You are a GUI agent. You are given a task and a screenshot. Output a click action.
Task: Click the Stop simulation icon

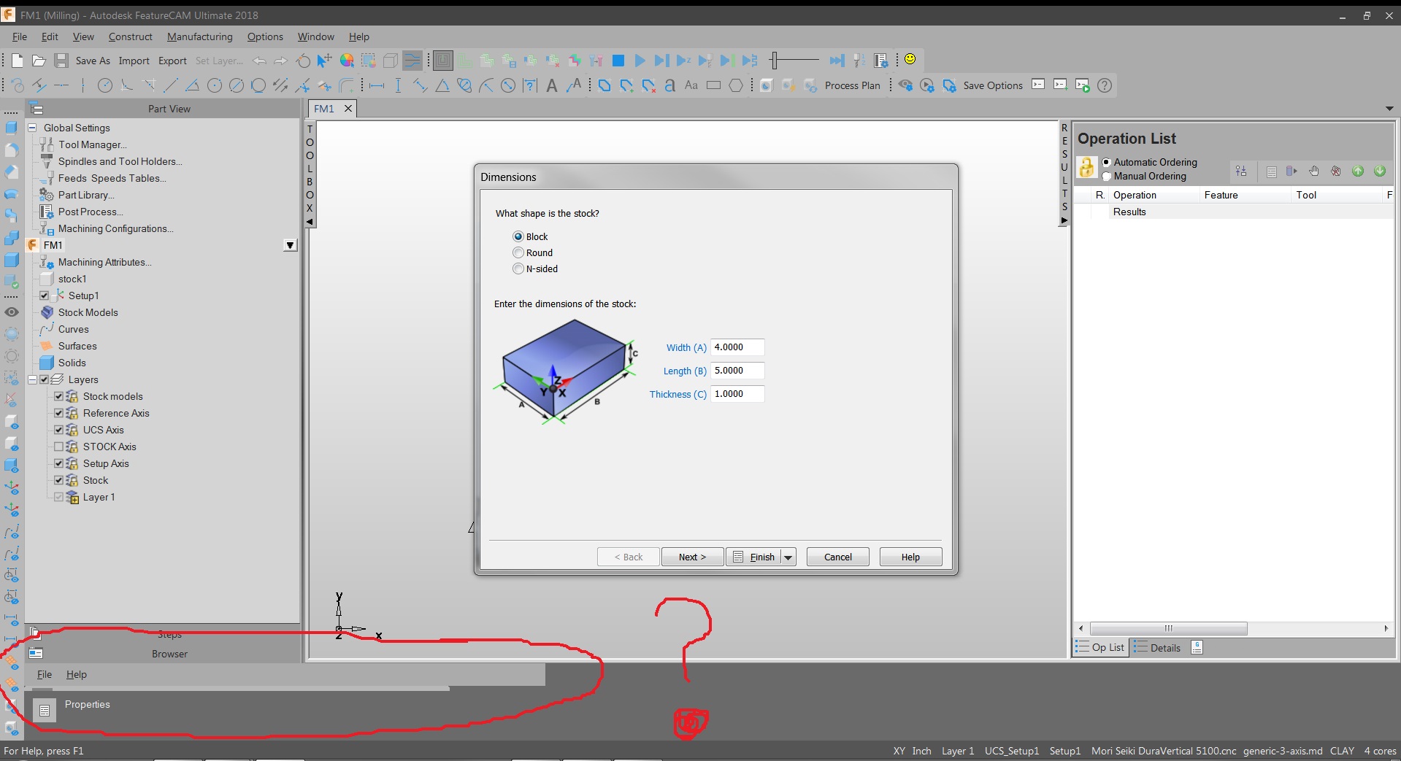[x=618, y=61]
